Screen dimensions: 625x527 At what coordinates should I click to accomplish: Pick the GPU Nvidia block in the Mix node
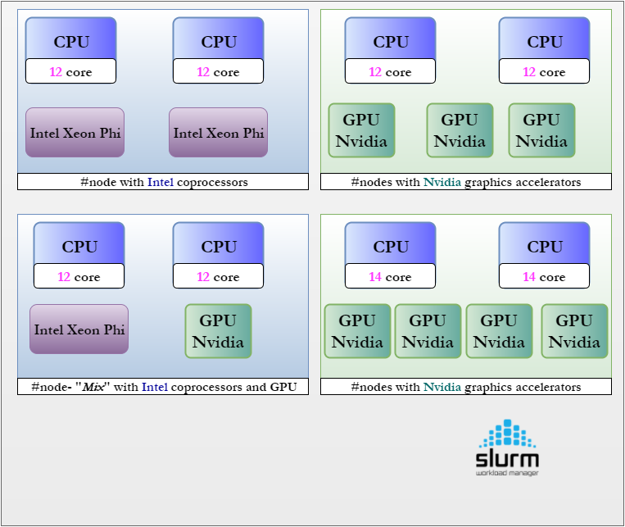click(x=219, y=331)
